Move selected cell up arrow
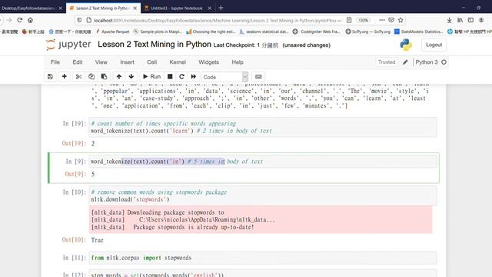Viewport: 492px width, 277px height. 119,77
